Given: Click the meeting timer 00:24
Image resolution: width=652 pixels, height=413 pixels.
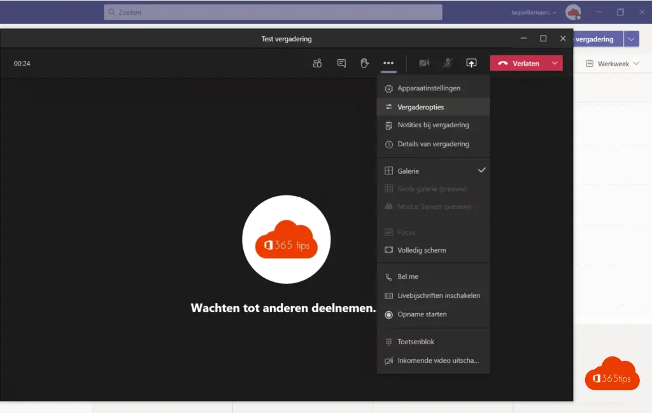Looking at the screenshot, I should [x=22, y=64].
